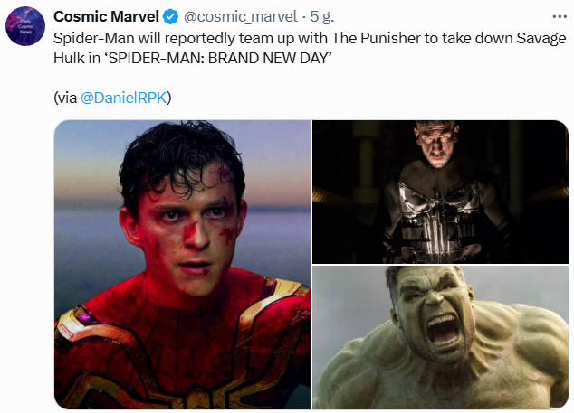Click the '(via' text before the mention
574x413 pixels.
[x=65, y=98]
